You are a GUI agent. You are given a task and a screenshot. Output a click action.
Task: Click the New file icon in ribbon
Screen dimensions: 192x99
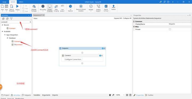click(2, 6)
